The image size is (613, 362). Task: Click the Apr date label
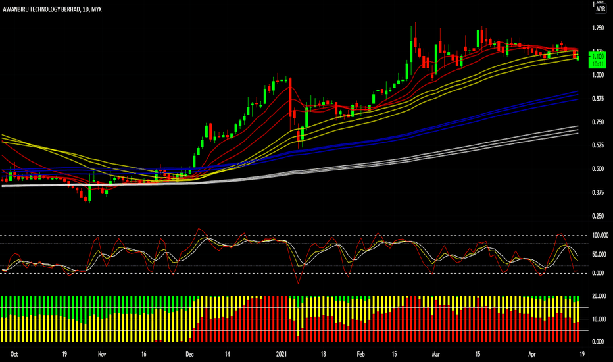[x=531, y=355]
